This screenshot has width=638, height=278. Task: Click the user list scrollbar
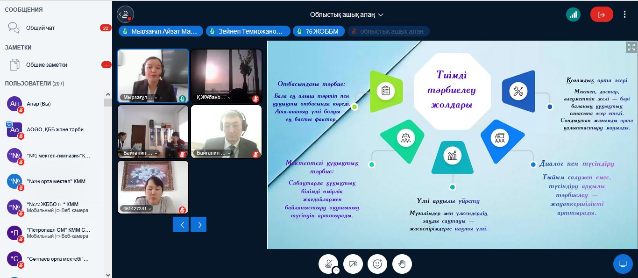[108, 187]
